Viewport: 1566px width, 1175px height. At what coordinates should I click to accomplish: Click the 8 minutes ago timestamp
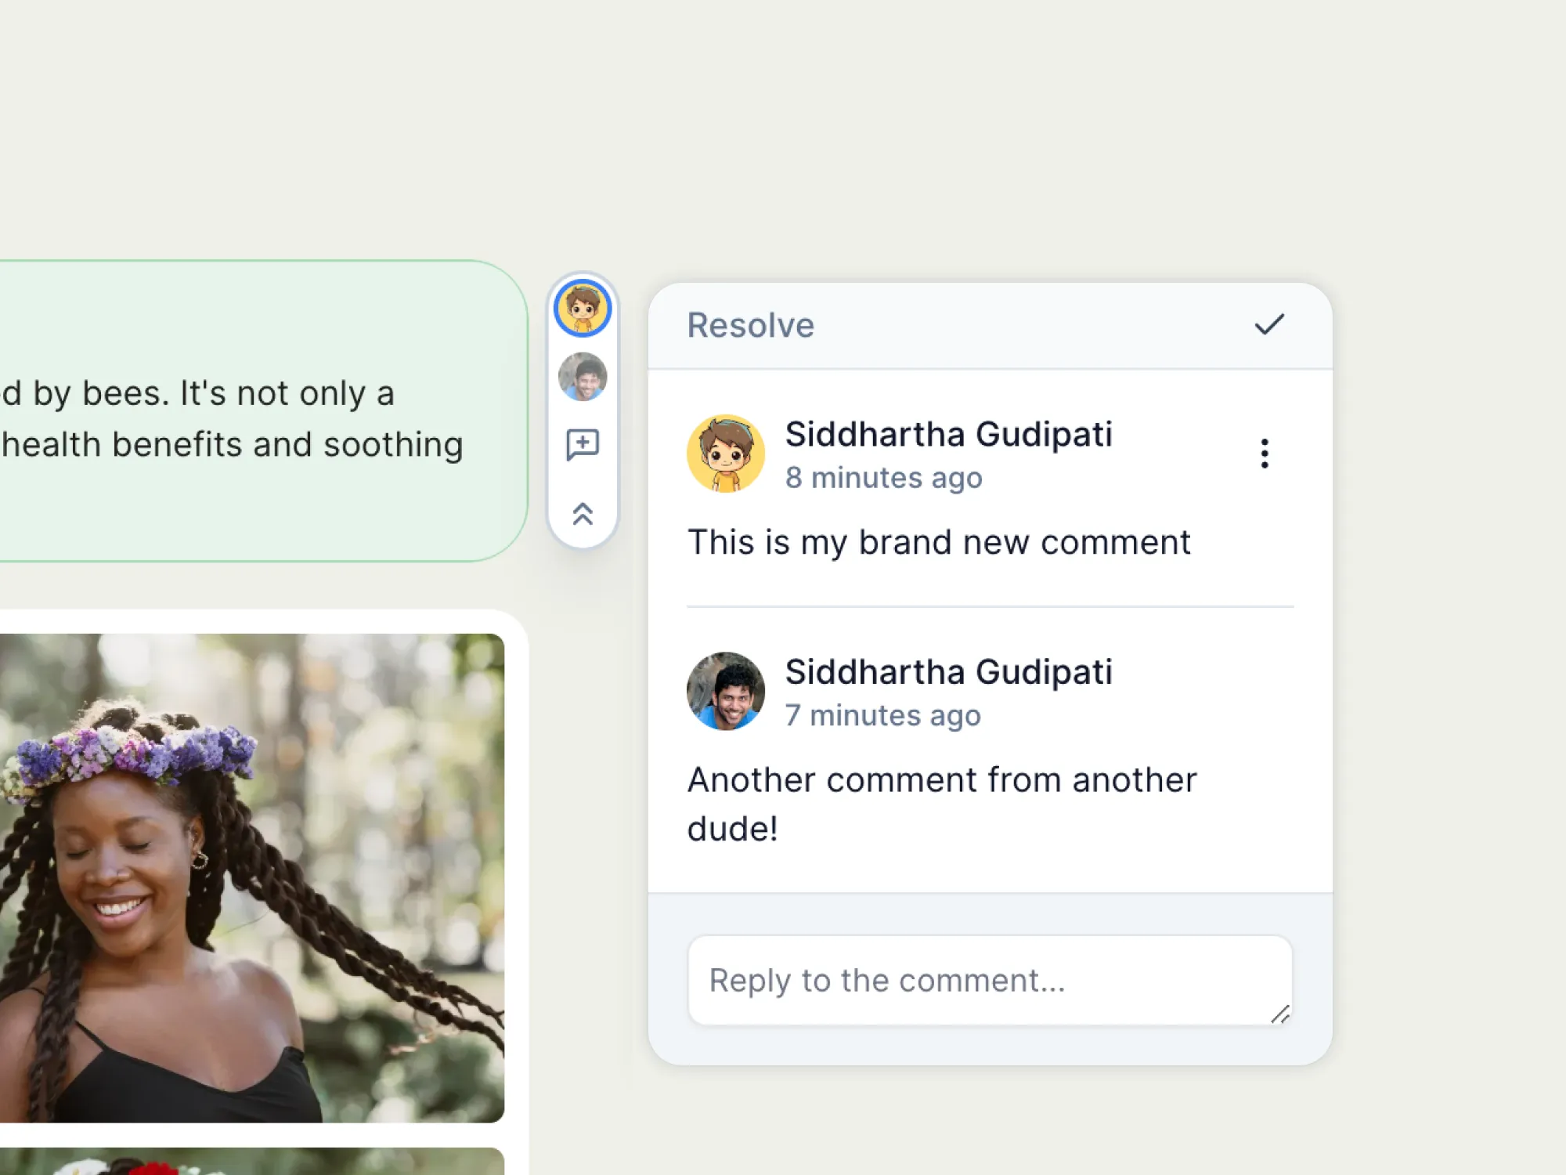pos(884,478)
